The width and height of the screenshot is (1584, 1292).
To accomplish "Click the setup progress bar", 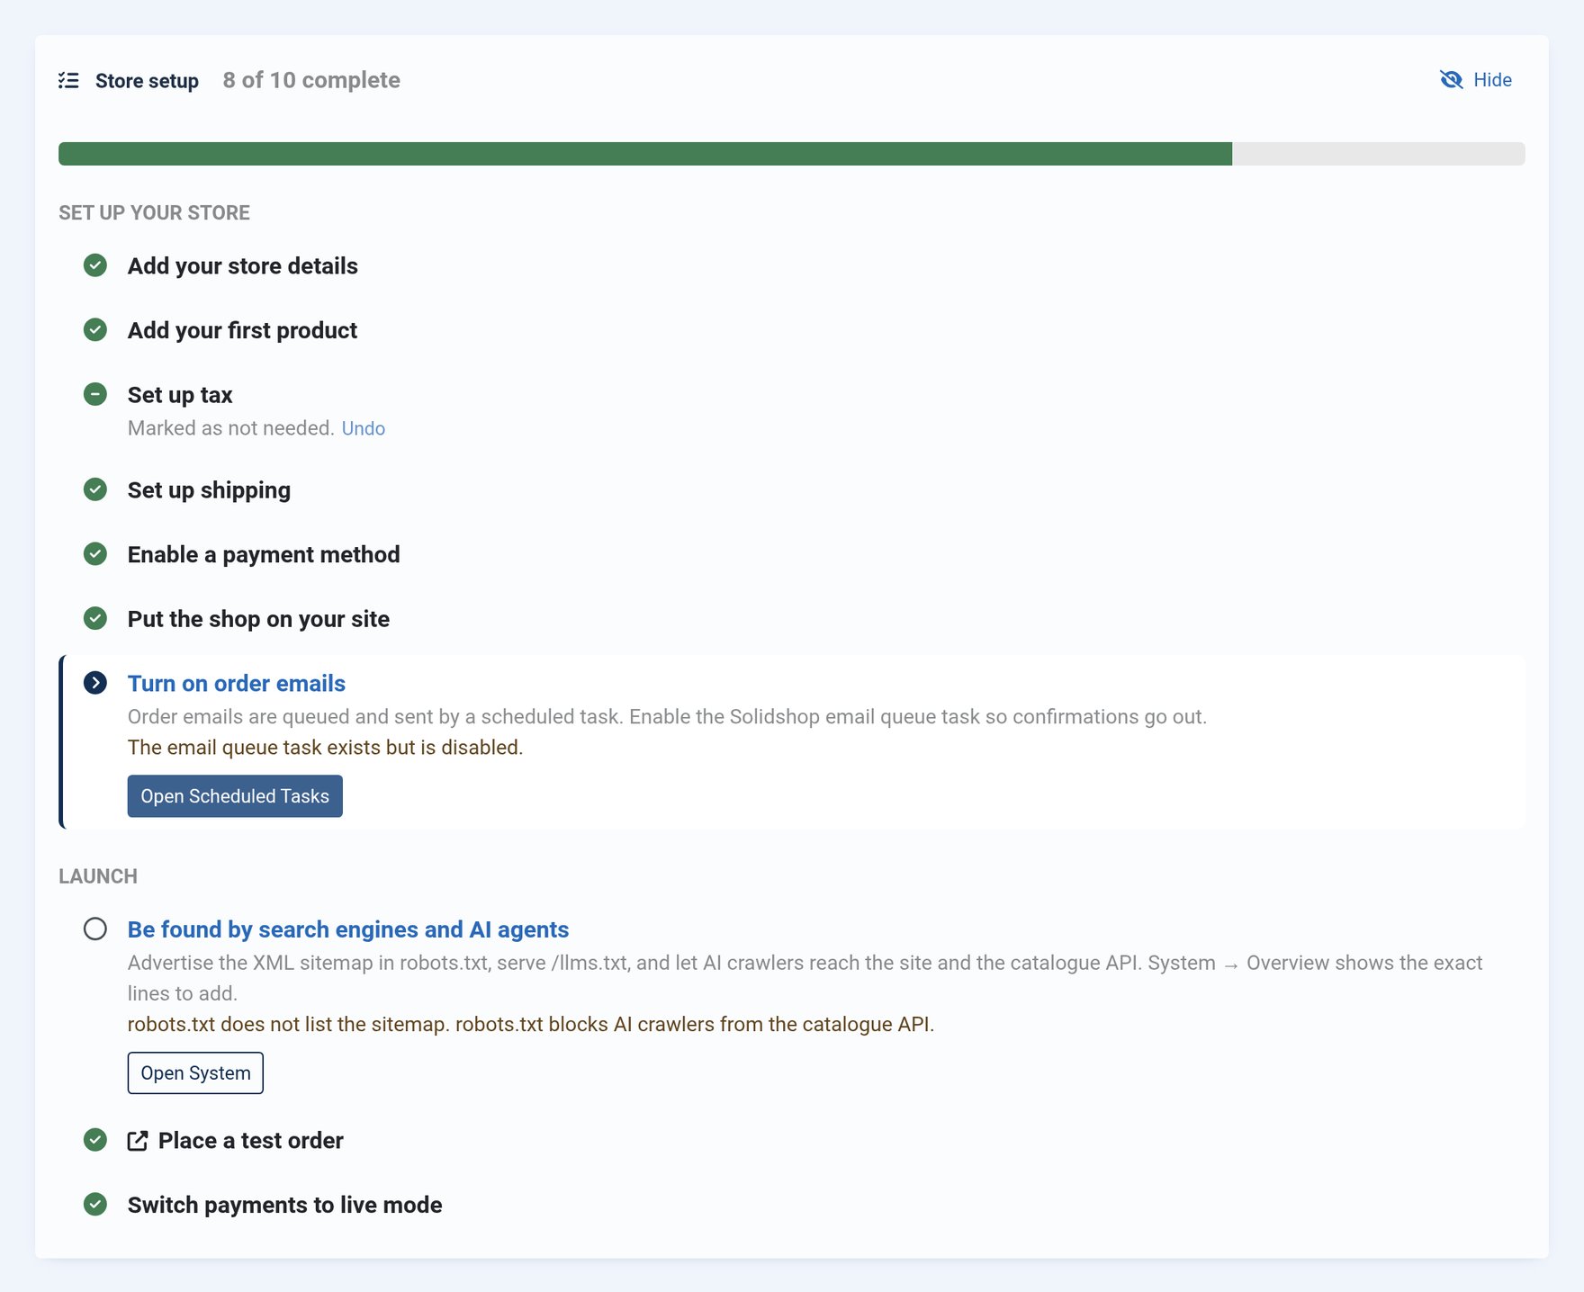I will pyautogui.click(x=792, y=154).
